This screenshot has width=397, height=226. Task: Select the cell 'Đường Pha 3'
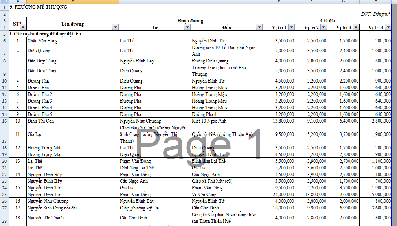(x=72, y=101)
